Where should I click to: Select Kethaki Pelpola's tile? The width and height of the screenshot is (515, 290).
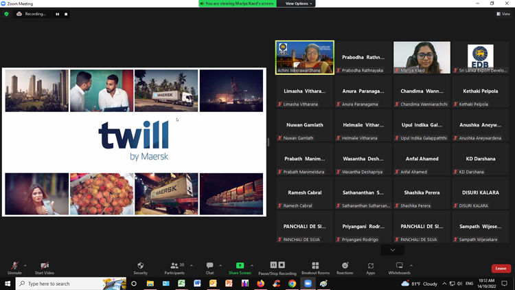pyautogui.click(x=480, y=91)
